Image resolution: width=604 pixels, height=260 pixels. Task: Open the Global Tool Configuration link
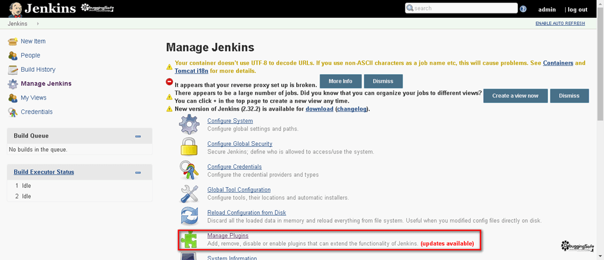(239, 190)
